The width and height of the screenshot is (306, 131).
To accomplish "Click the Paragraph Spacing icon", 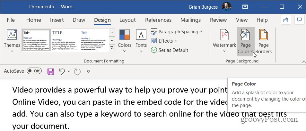I will click(x=154, y=31).
